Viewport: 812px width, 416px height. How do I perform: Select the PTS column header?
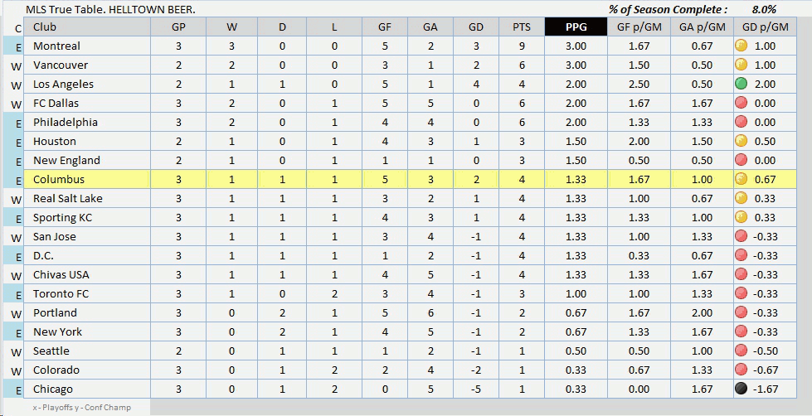click(522, 27)
